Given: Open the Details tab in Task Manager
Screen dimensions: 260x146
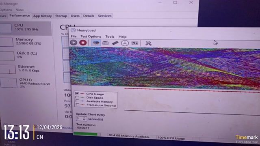Looking at the screenshot, I should coord(89,16).
